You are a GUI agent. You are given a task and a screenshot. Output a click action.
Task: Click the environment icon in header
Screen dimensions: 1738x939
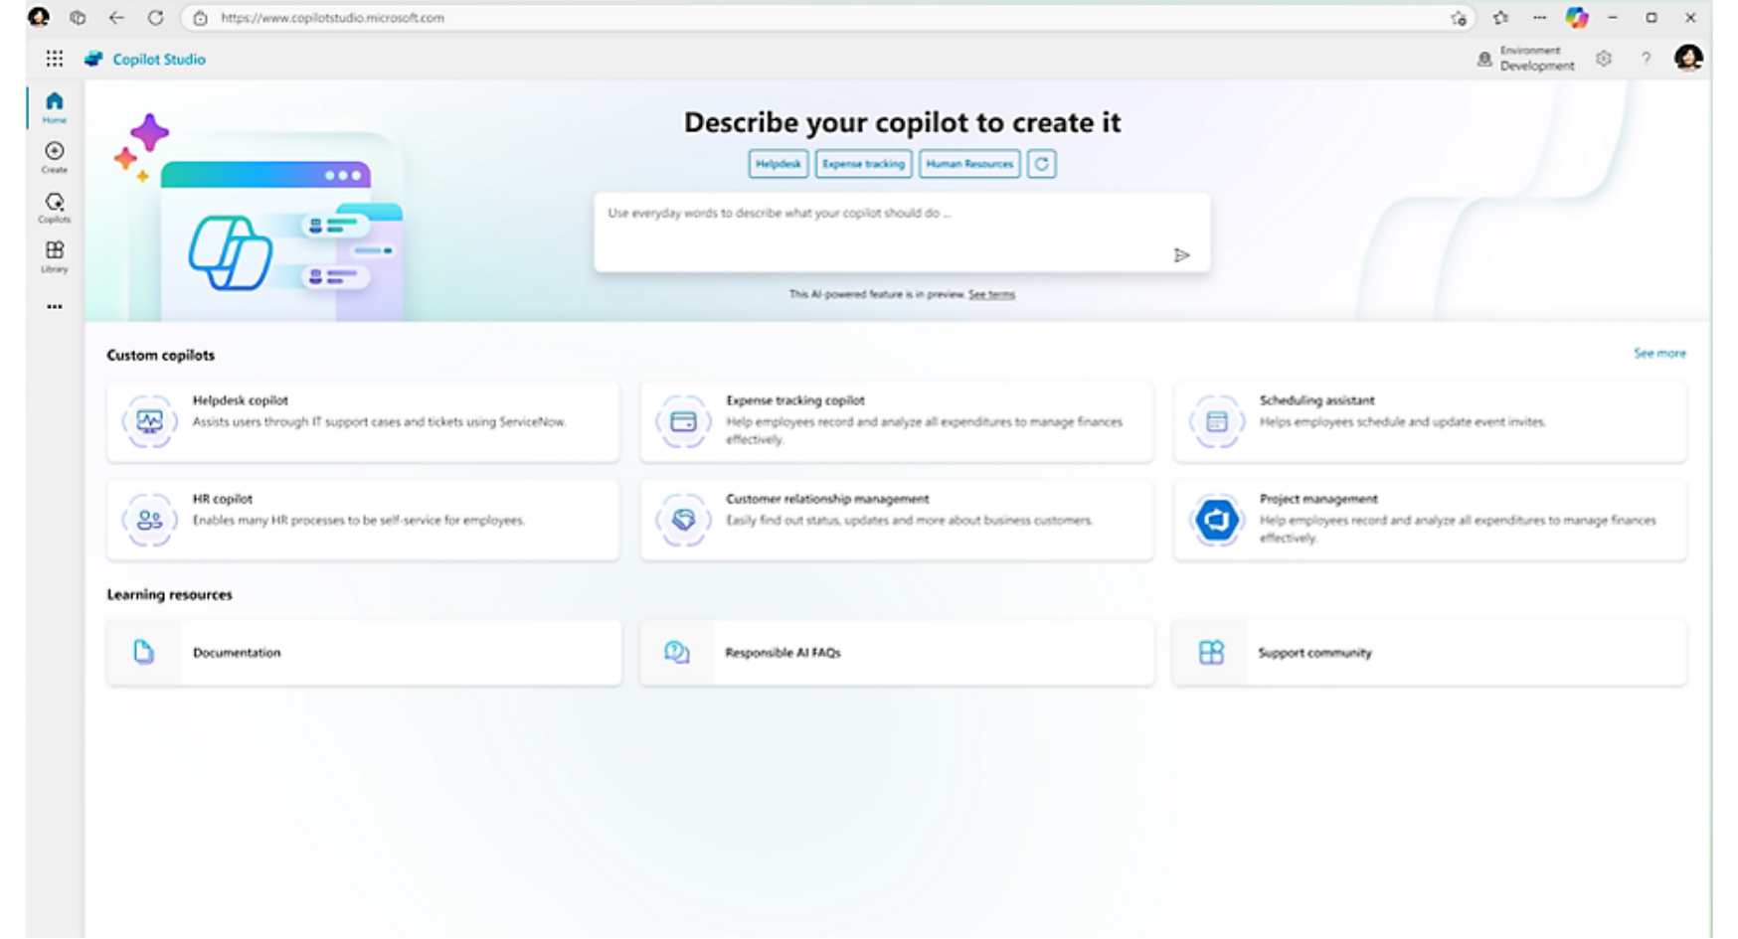1483,59
